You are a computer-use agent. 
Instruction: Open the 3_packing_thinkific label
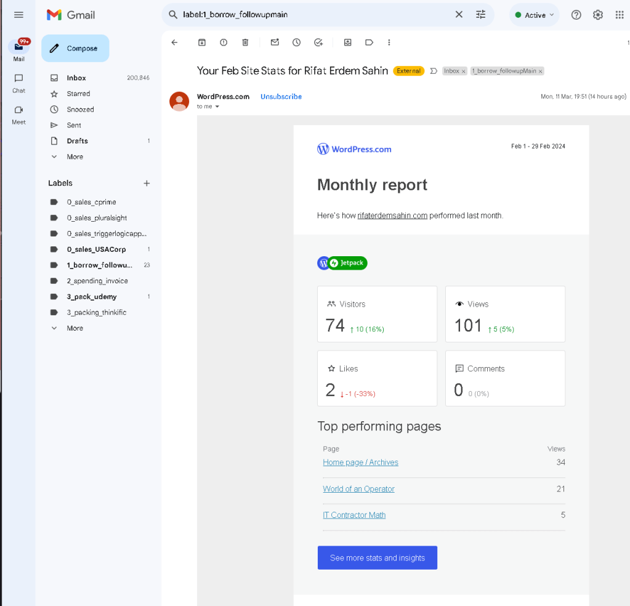99,312
